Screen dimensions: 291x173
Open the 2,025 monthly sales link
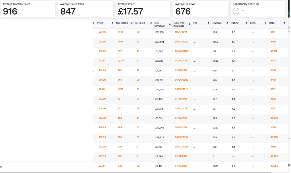[120, 61]
